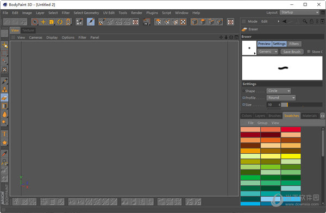Click the viewport pan cross icon

221,37
